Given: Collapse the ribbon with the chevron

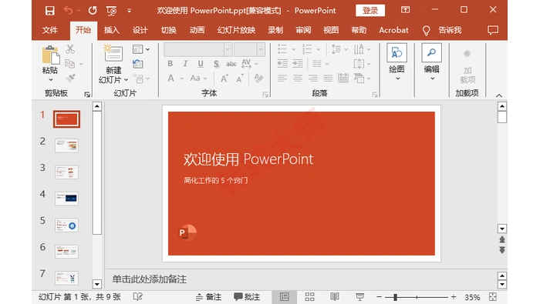Looking at the screenshot, I should (x=499, y=95).
